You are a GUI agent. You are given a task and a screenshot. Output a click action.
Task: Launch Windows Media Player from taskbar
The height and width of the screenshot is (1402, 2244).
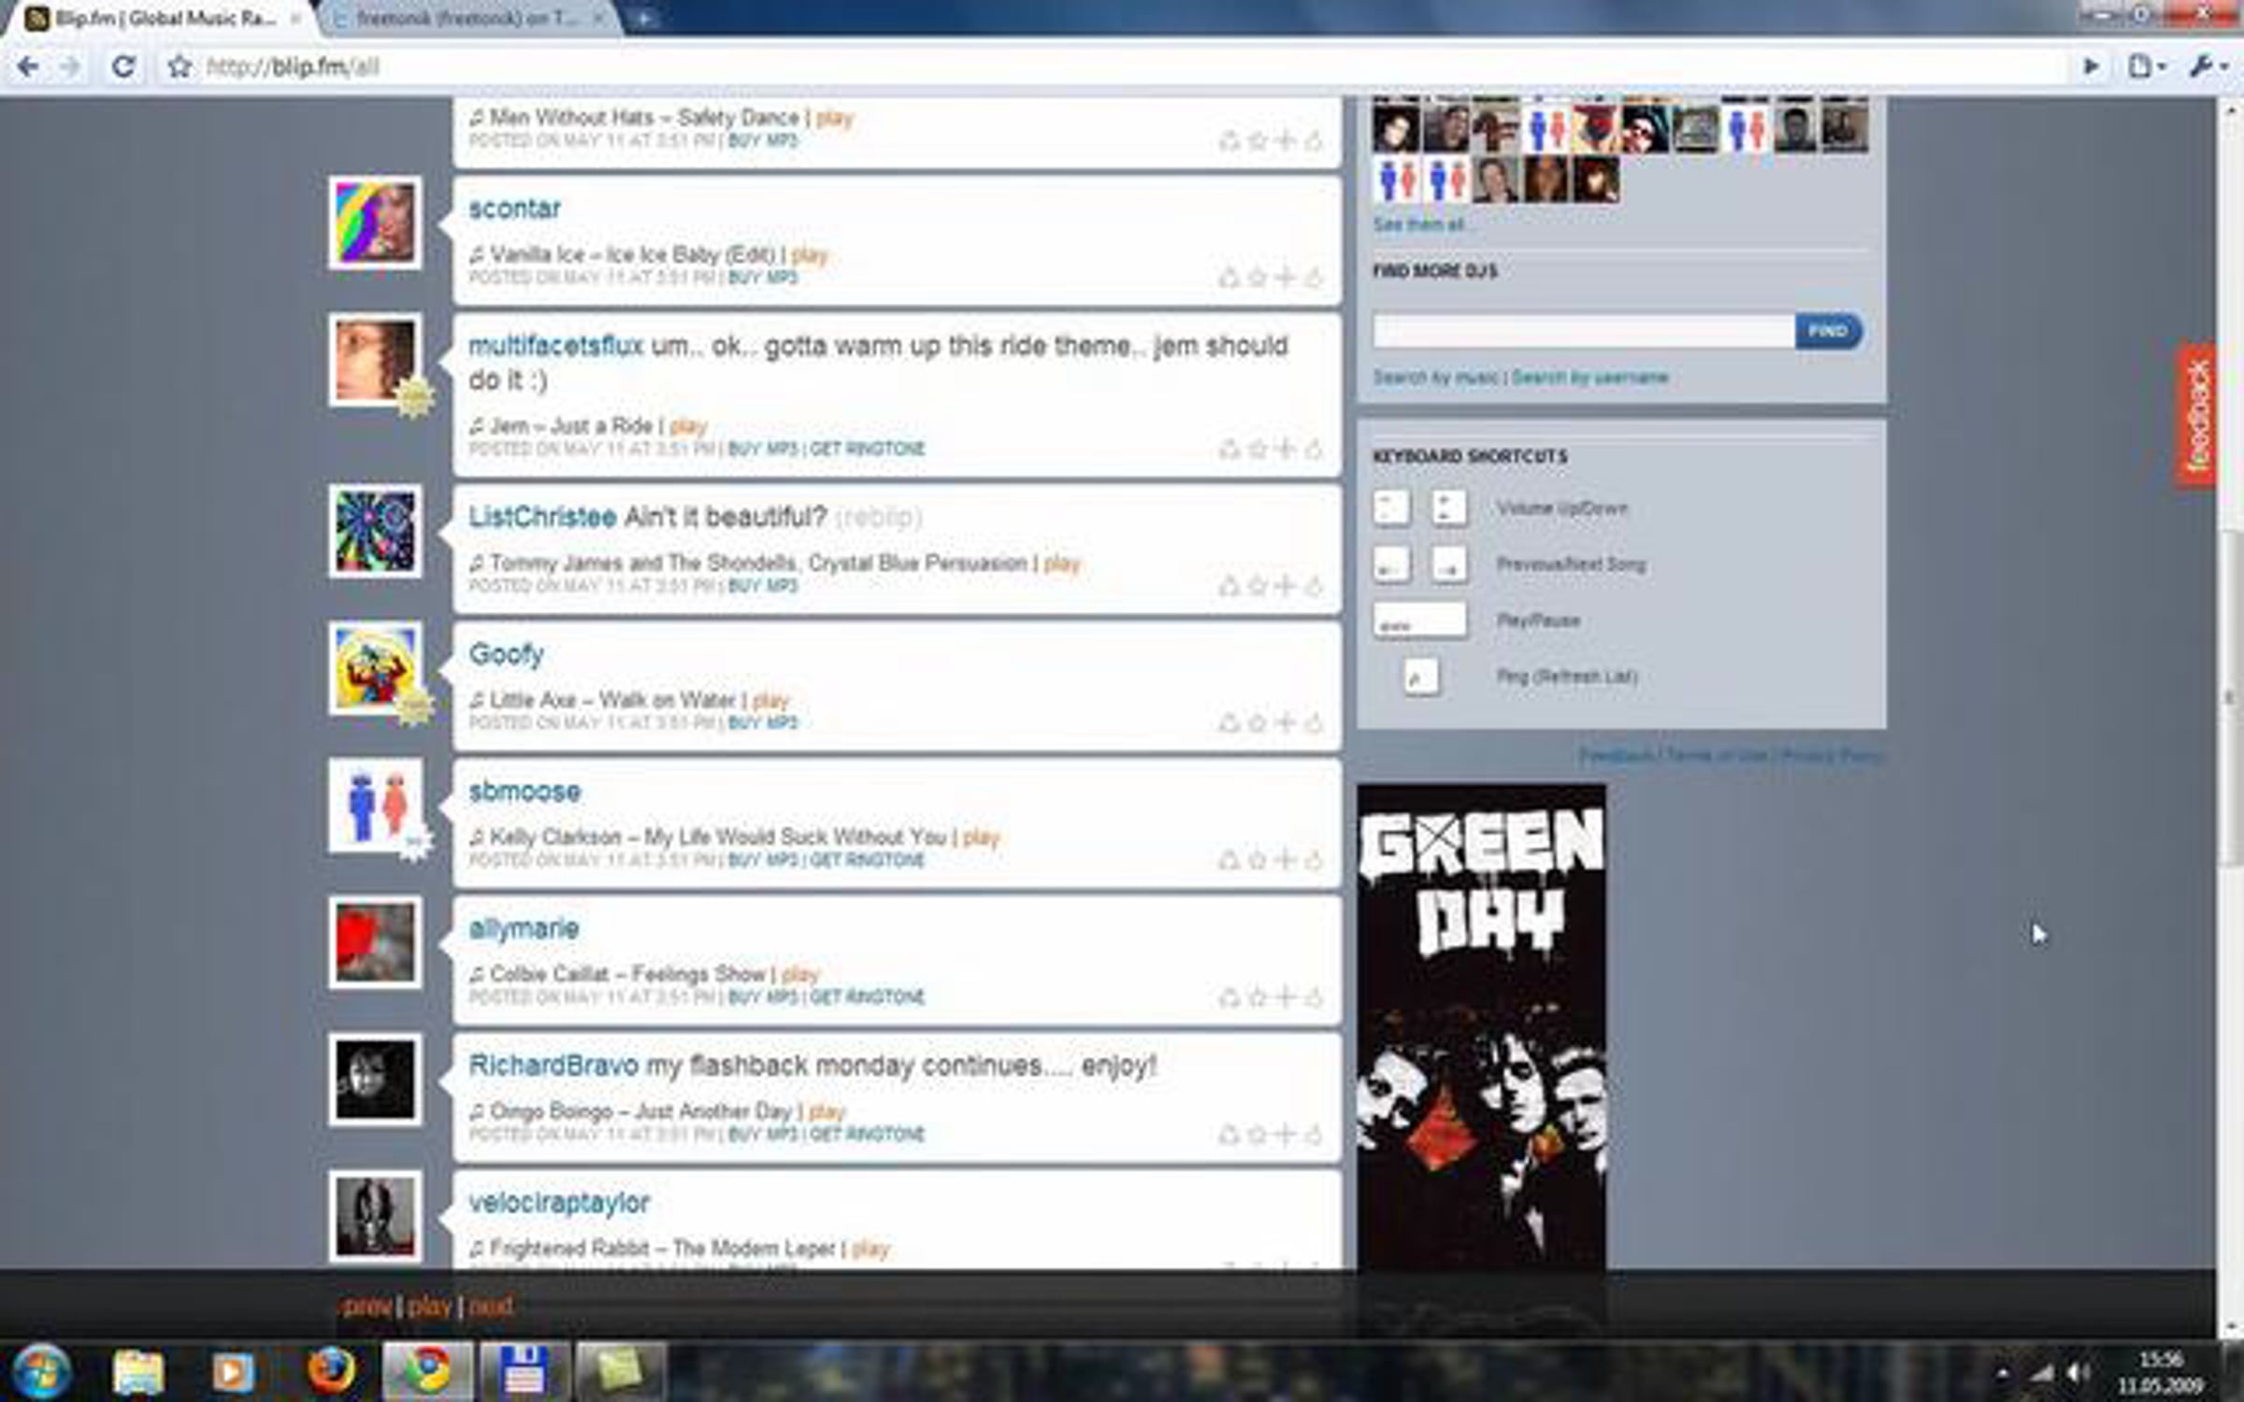click(x=233, y=1372)
